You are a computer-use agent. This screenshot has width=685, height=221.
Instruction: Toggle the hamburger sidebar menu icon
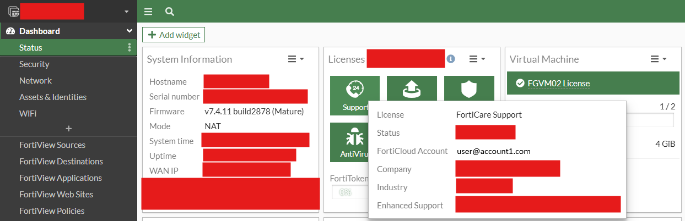148,11
